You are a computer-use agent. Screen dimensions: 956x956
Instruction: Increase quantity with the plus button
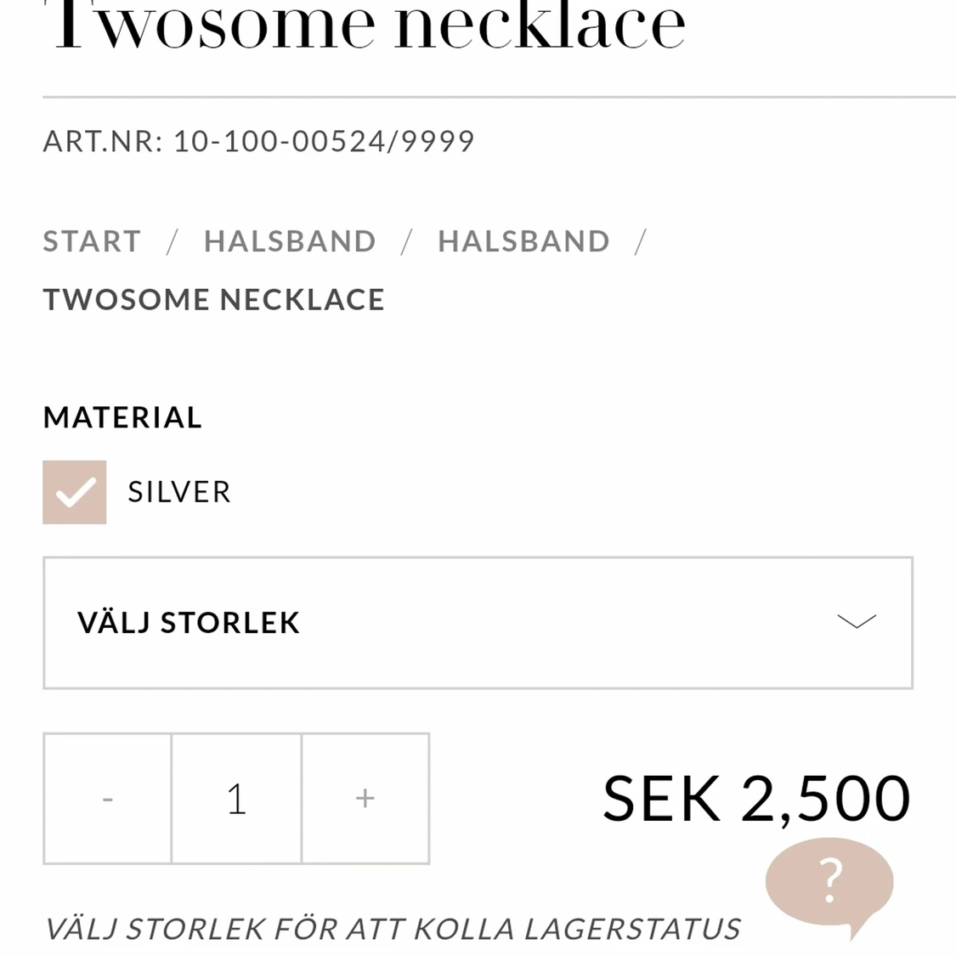click(x=365, y=798)
